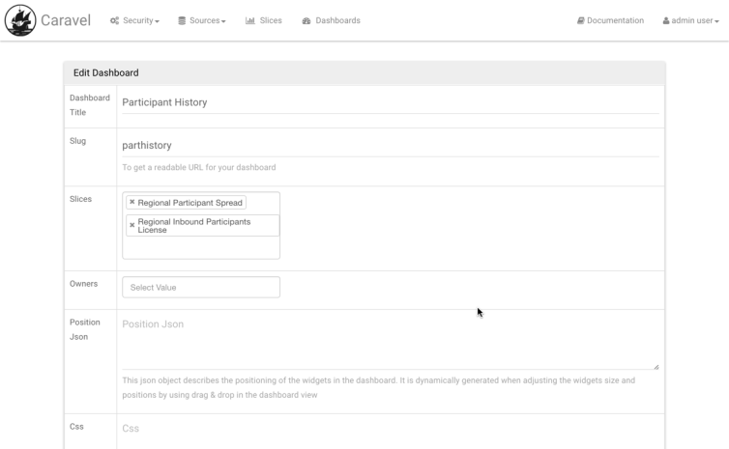Click the Caravel ship logo icon
Viewport: 729px width, 449px height.
[x=20, y=20]
